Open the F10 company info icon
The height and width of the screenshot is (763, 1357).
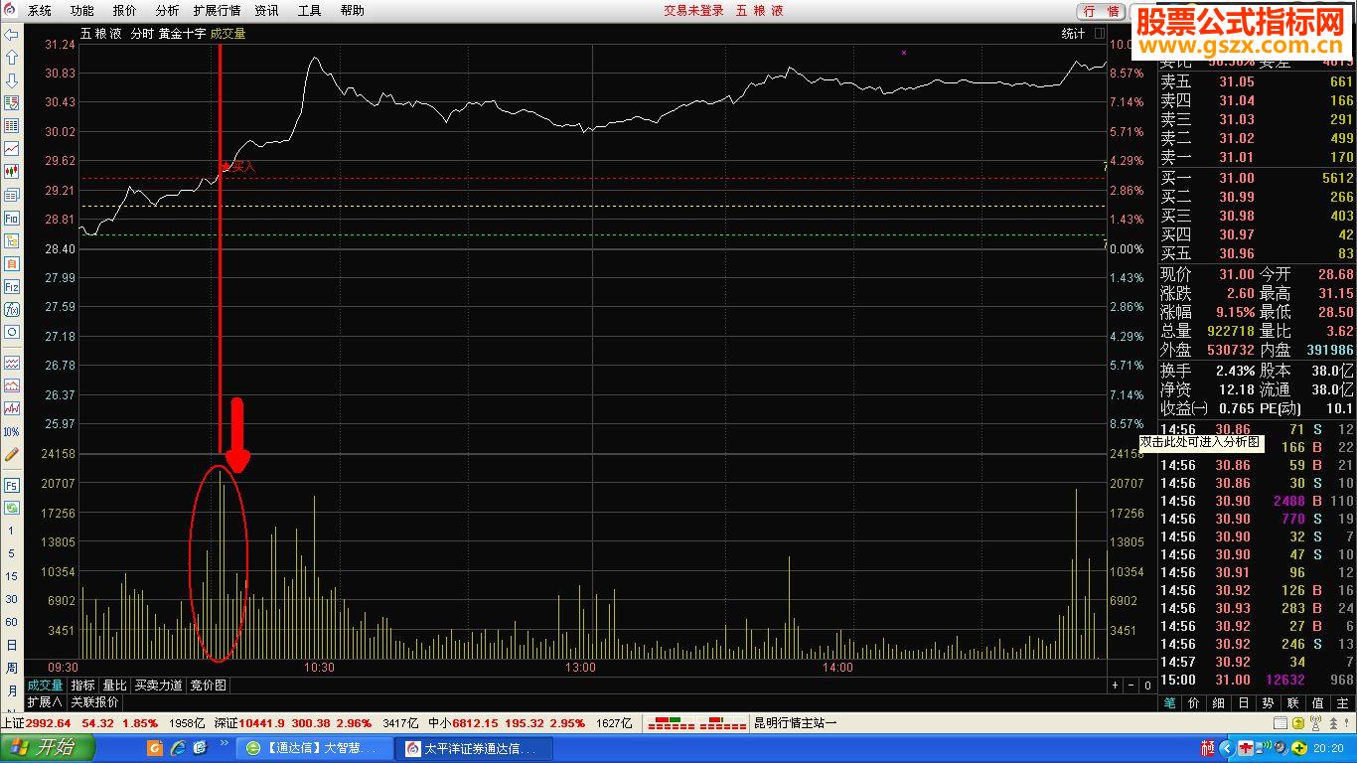[12, 218]
